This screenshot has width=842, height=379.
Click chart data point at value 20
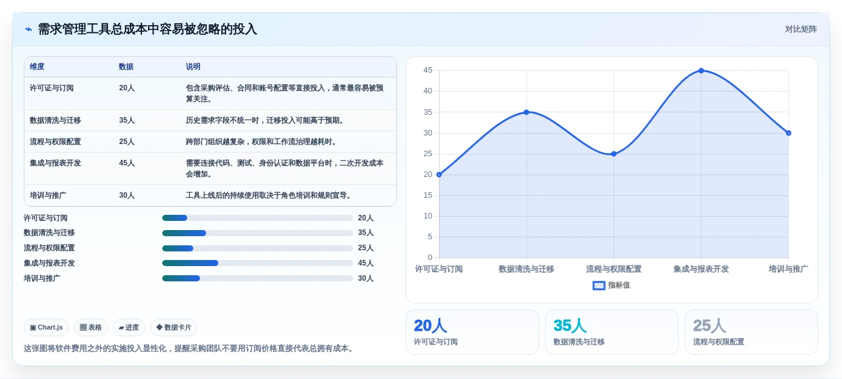[439, 175]
